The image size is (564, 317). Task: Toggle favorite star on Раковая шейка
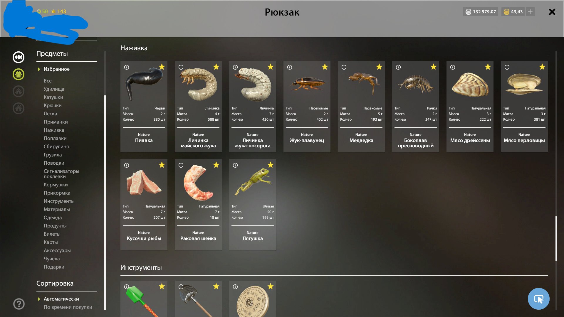[x=216, y=165]
